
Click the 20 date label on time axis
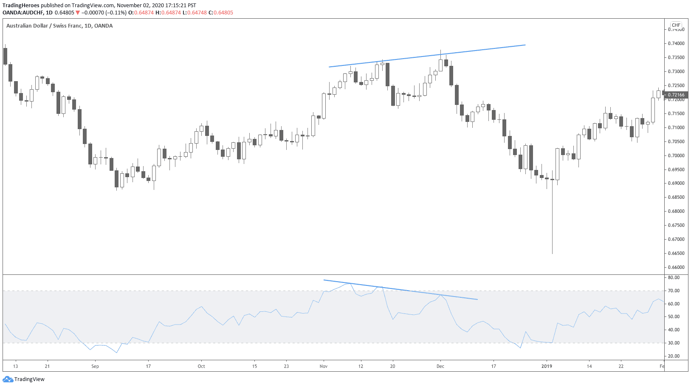coord(392,366)
